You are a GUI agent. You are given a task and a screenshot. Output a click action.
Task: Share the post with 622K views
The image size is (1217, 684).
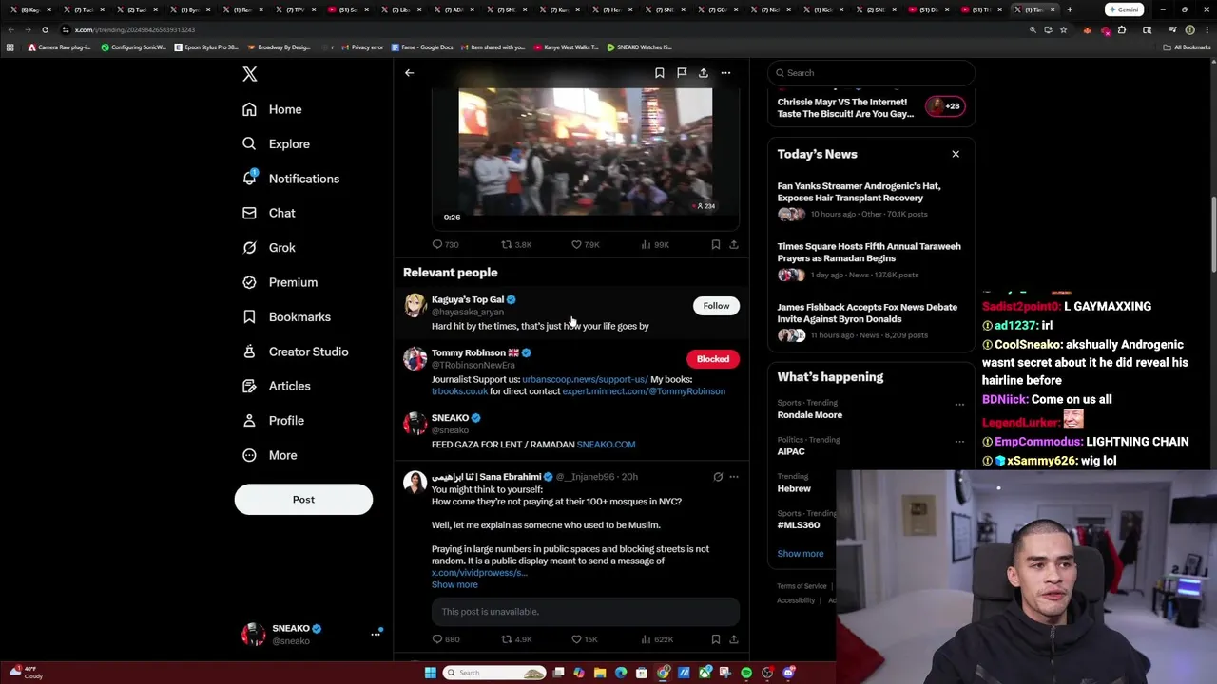pos(734,639)
